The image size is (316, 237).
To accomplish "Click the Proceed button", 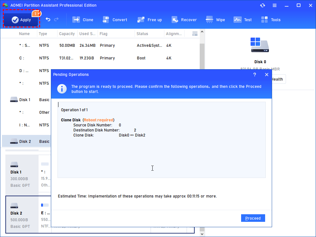I will click(253, 218).
